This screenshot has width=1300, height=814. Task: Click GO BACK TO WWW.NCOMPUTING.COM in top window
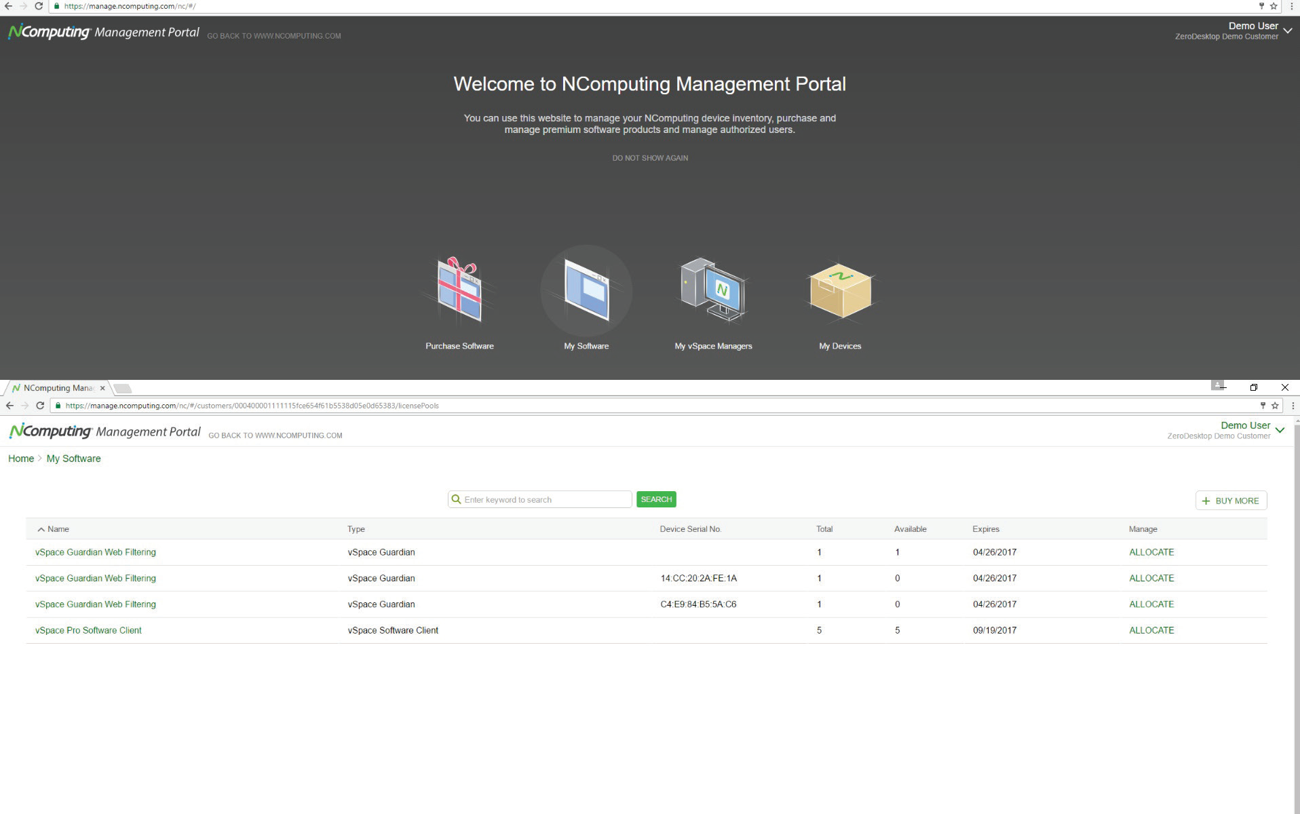(x=274, y=36)
